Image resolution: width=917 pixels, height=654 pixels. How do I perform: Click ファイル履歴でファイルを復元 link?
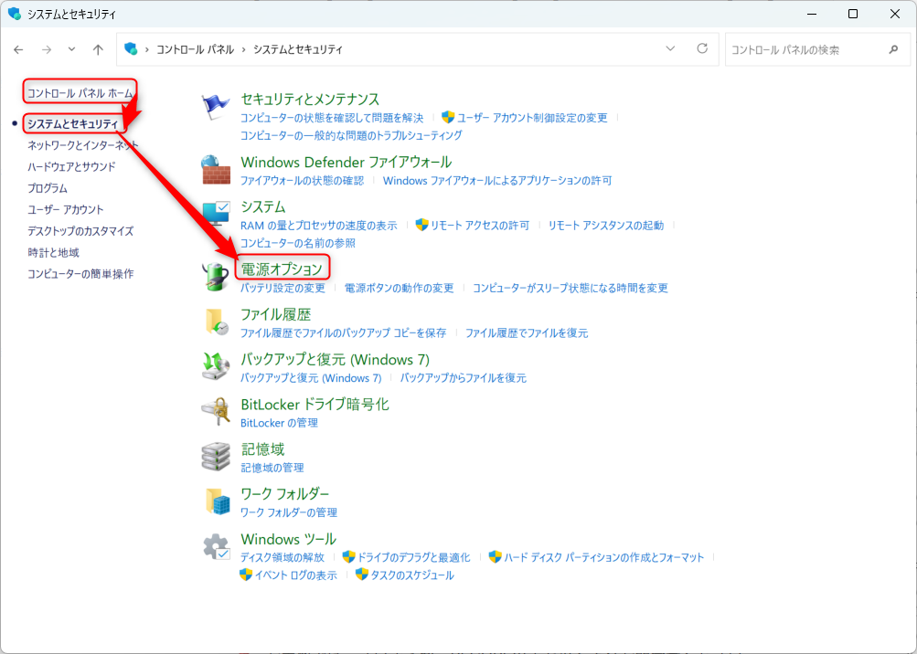[x=527, y=332]
